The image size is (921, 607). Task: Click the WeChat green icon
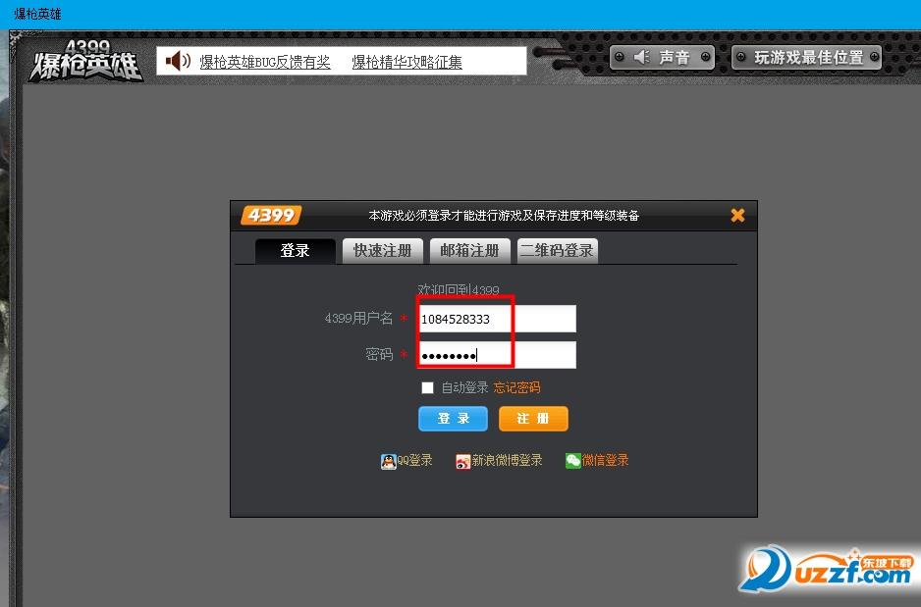572,460
